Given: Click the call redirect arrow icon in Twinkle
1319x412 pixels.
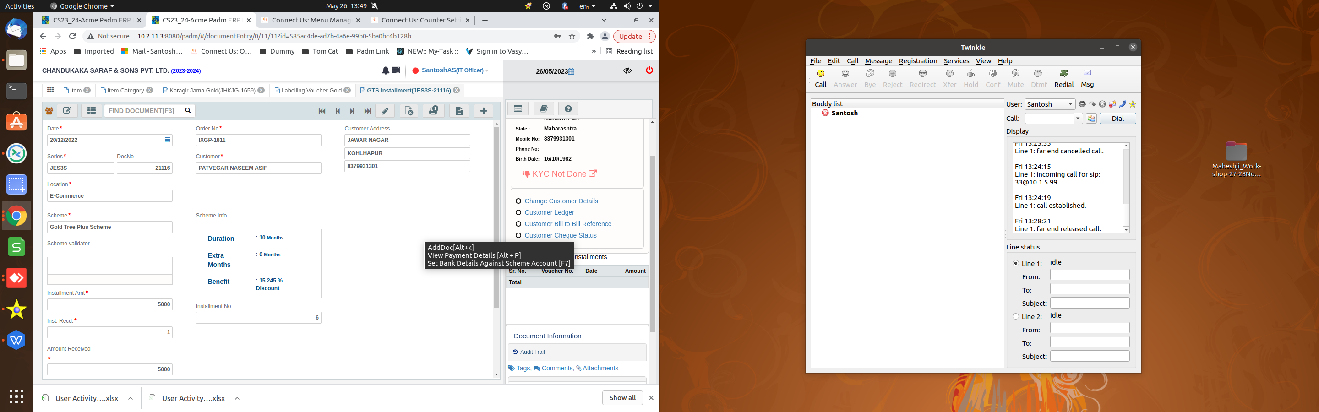Looking at the screenshot, I should click(x=1092, y=104).
